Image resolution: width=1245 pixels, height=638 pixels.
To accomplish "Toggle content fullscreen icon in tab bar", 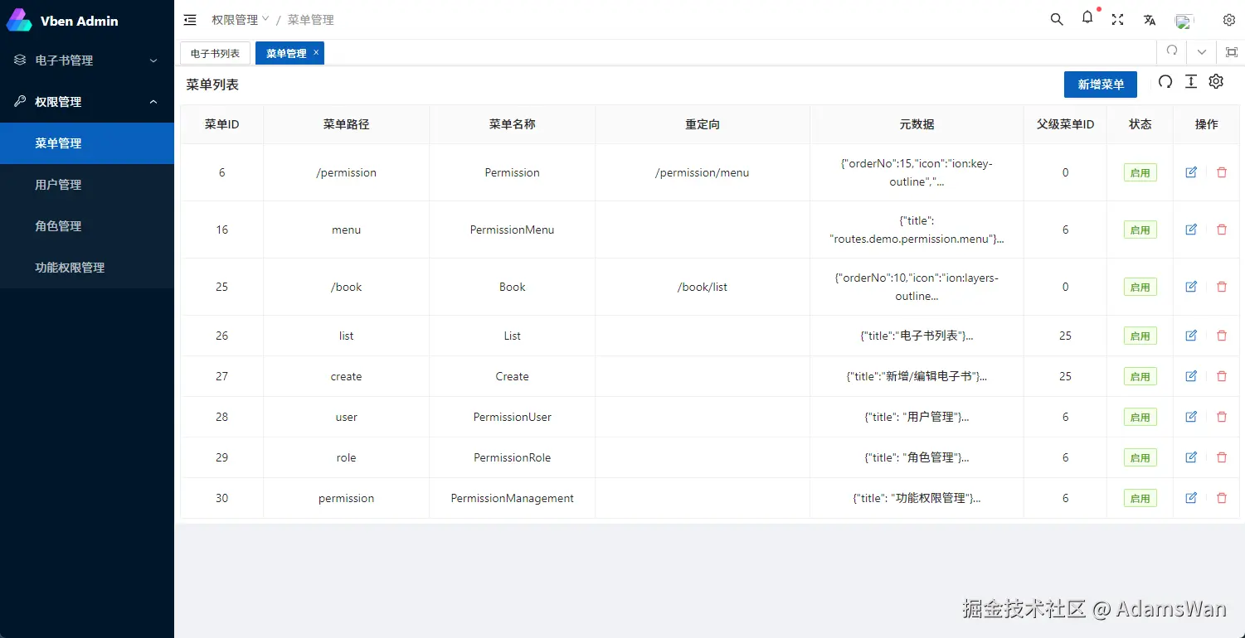I will tap(1232, 52).
